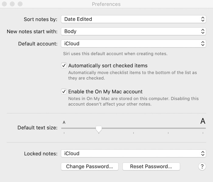Toggle Automatically sort checked items checkbox
The width and height of the screenshot is (213, 182).
tap(64, 66)
